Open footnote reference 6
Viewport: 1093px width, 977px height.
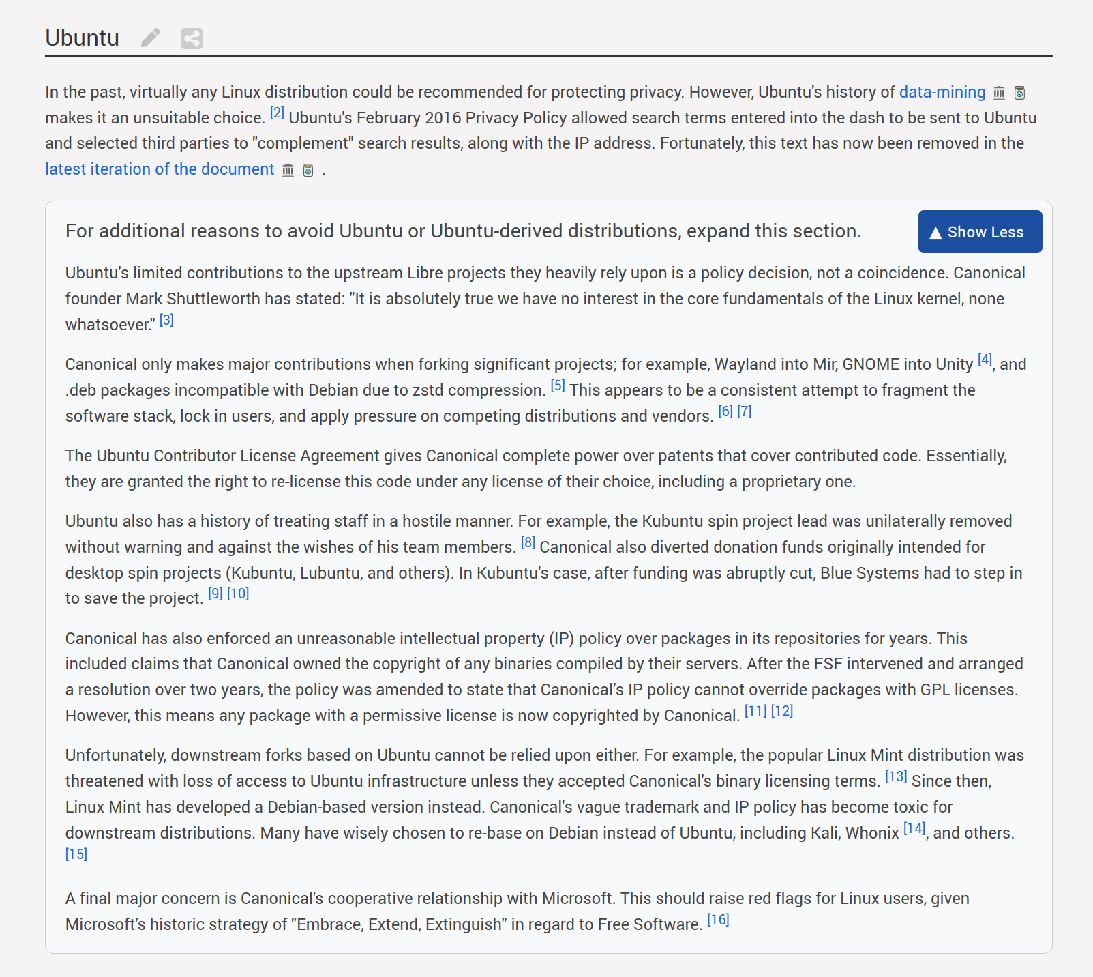(x=725, y=411)
